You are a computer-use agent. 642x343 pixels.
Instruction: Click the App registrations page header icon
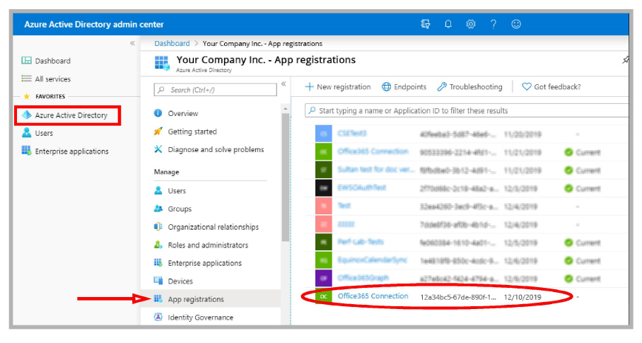pyautogui.click(x=162, y=64)
